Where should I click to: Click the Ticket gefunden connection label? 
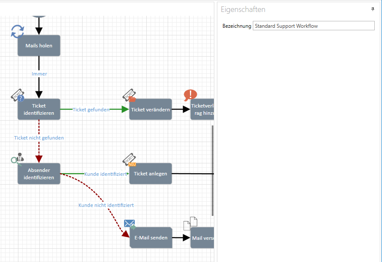coord(91,110)
